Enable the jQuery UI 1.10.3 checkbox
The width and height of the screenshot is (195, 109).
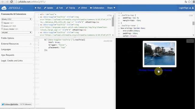2,26
